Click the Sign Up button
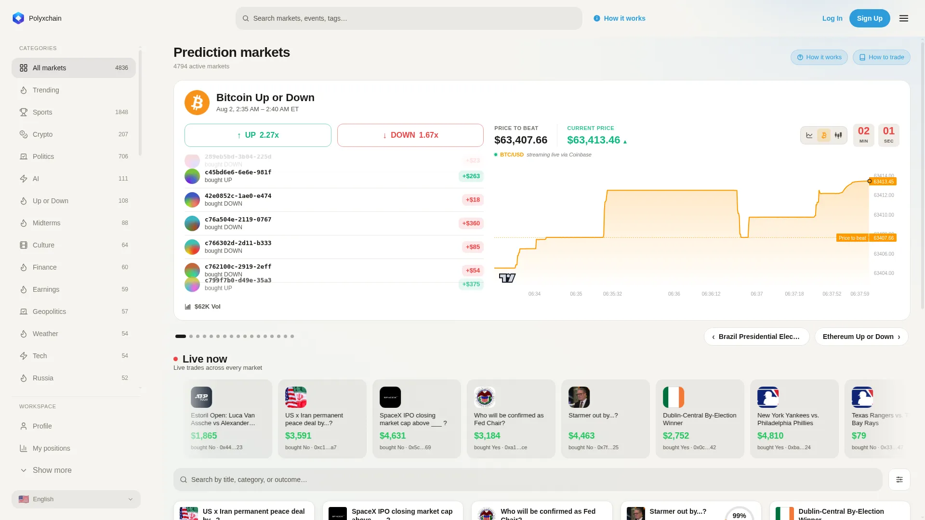The image size is (925, 520). (870, 18)
